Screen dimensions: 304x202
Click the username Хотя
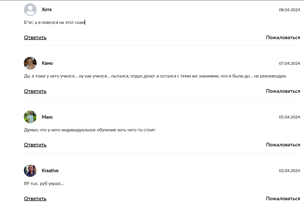(46, 10)
